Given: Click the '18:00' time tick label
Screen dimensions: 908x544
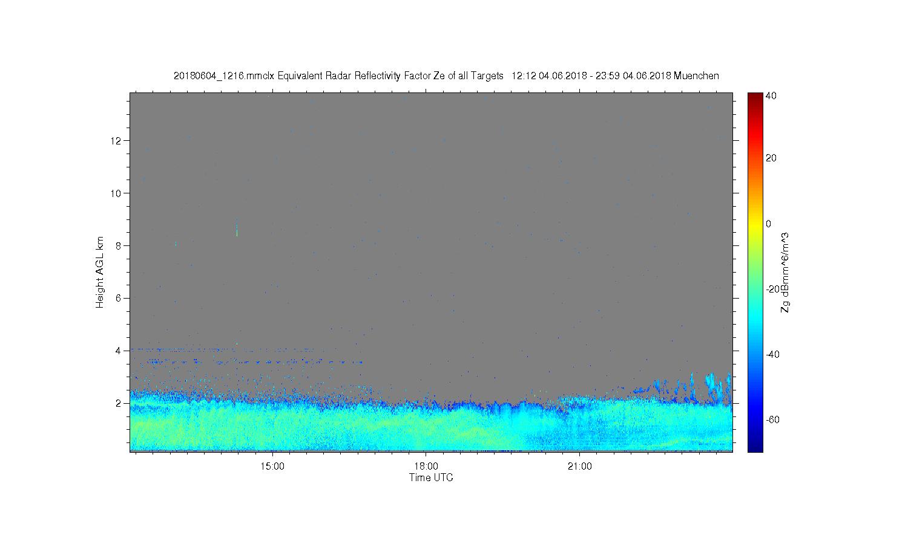Looking at the screenshot, I should (x=426, y=466).
